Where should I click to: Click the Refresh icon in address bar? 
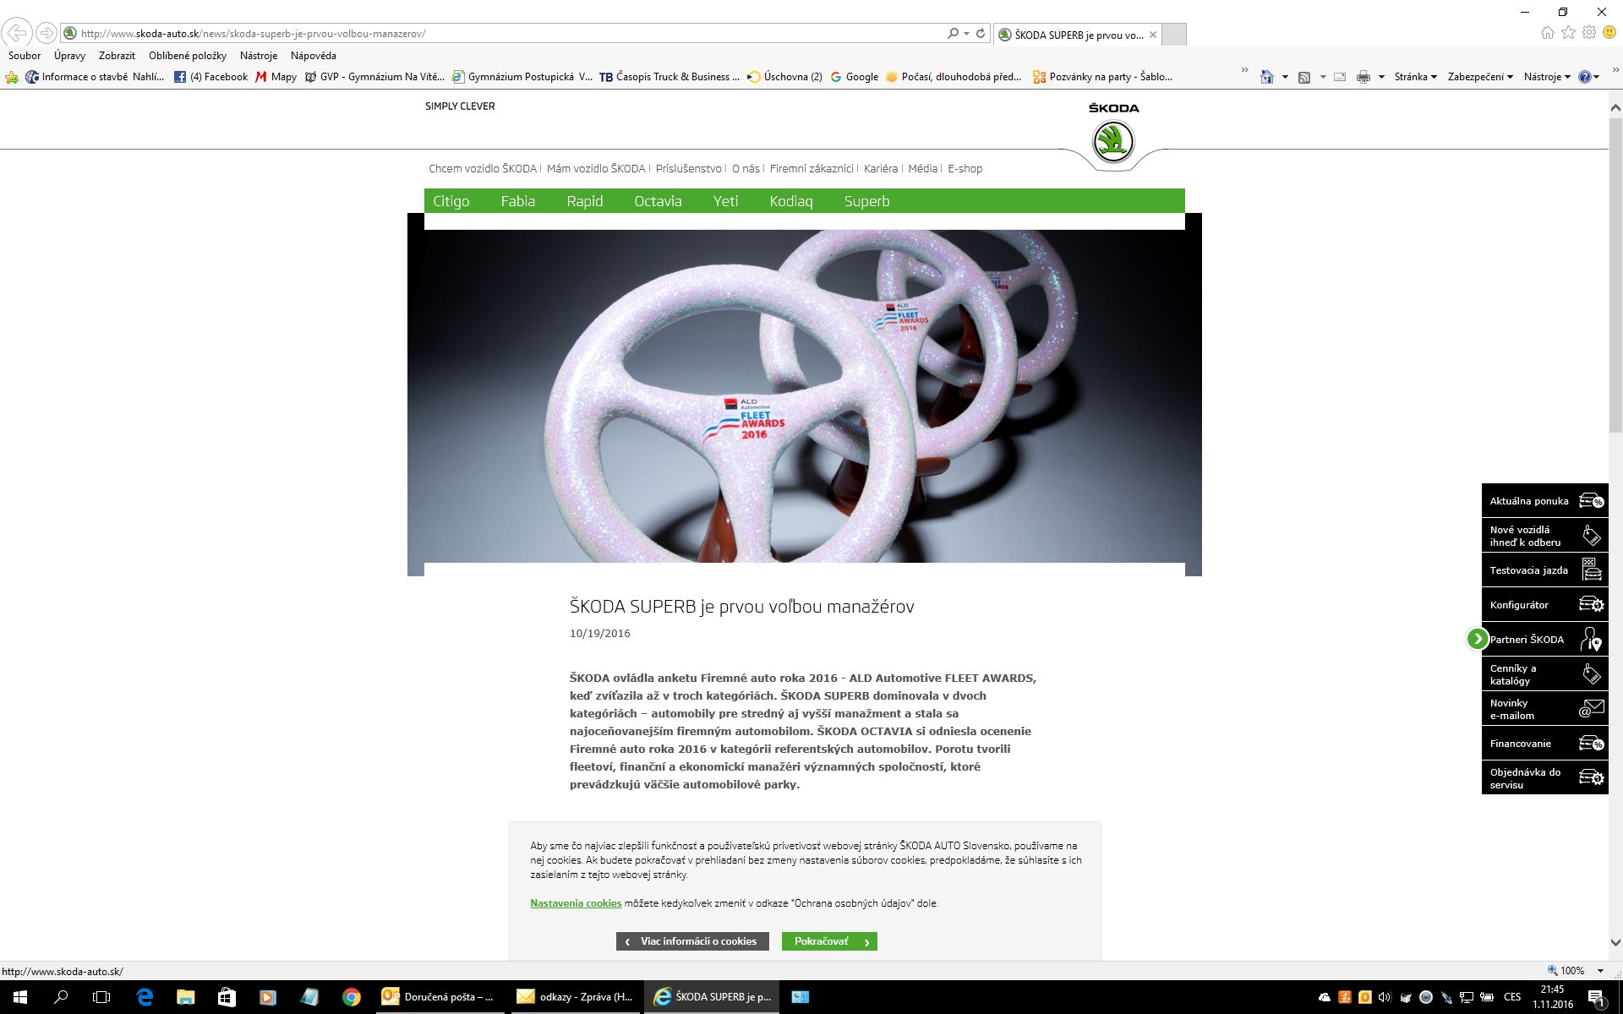(x=981, y=34)
